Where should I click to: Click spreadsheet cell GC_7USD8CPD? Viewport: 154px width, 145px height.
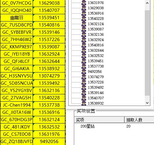coord(16,25)
